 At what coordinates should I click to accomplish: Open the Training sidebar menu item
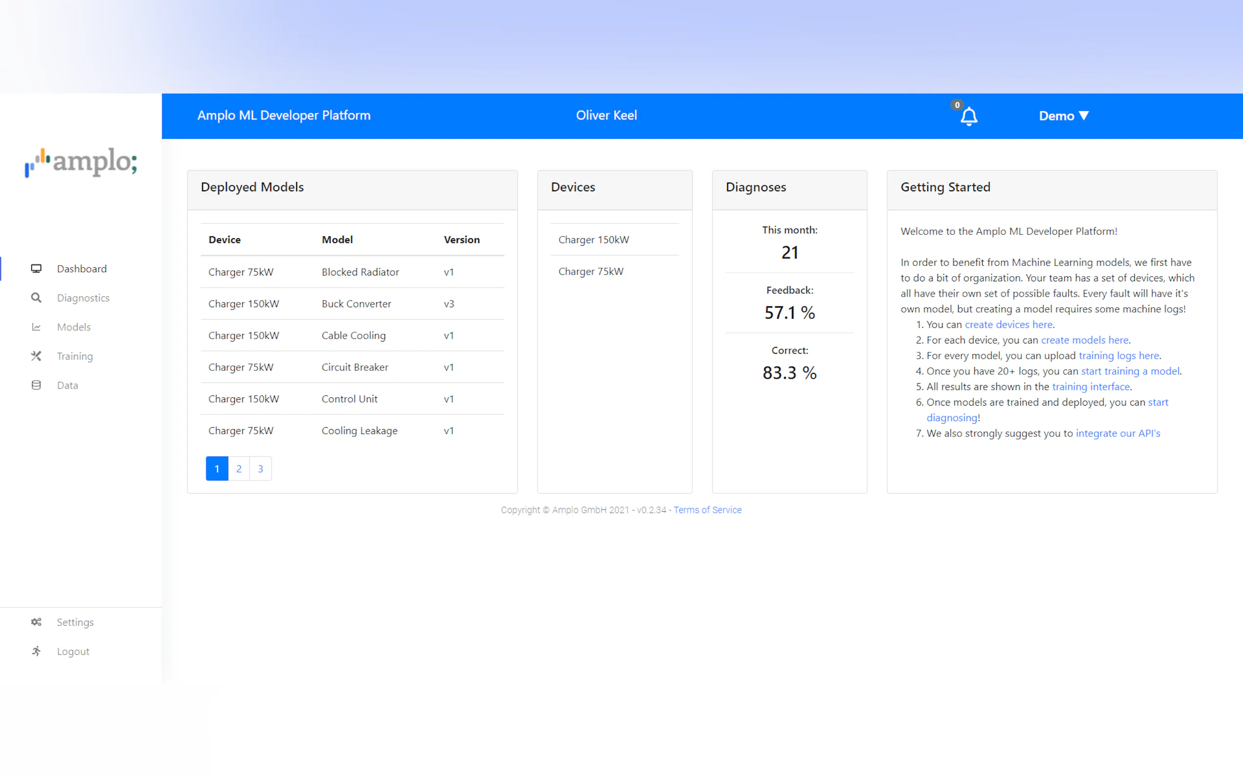(x=75, y=356)
